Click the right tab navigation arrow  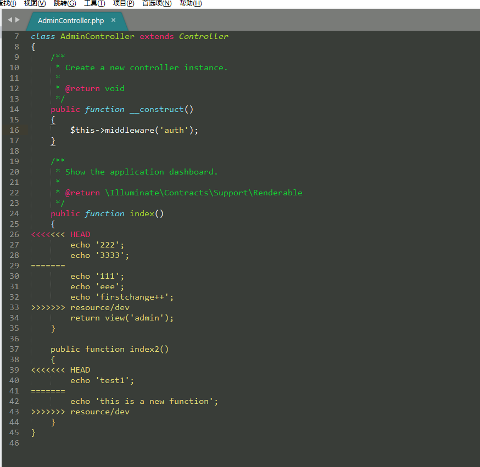pos(18,20)
